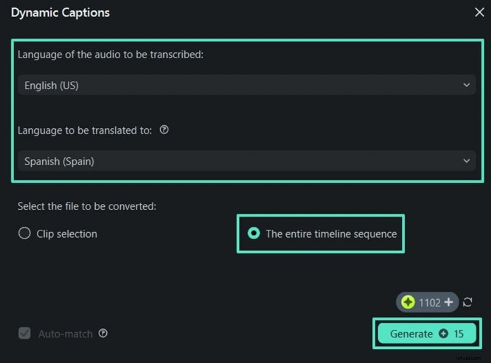Close the Dynamic Captions dialog
This screenshot has height=363, width=491.
point(478,12)
